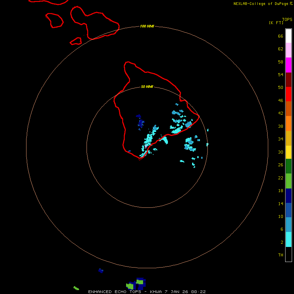Click the TH threshold legend label
The height and width of the screenshot is (294, 294).
tap(281, 255)
